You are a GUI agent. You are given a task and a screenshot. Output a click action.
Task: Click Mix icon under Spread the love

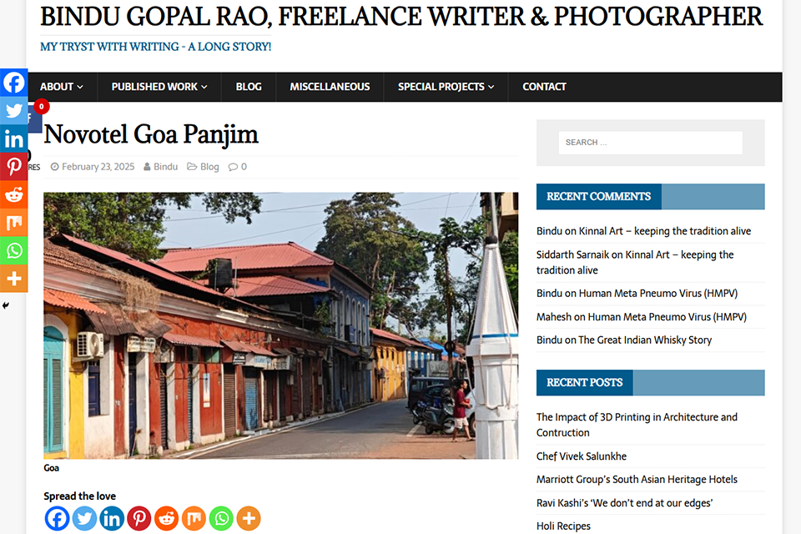194,518
